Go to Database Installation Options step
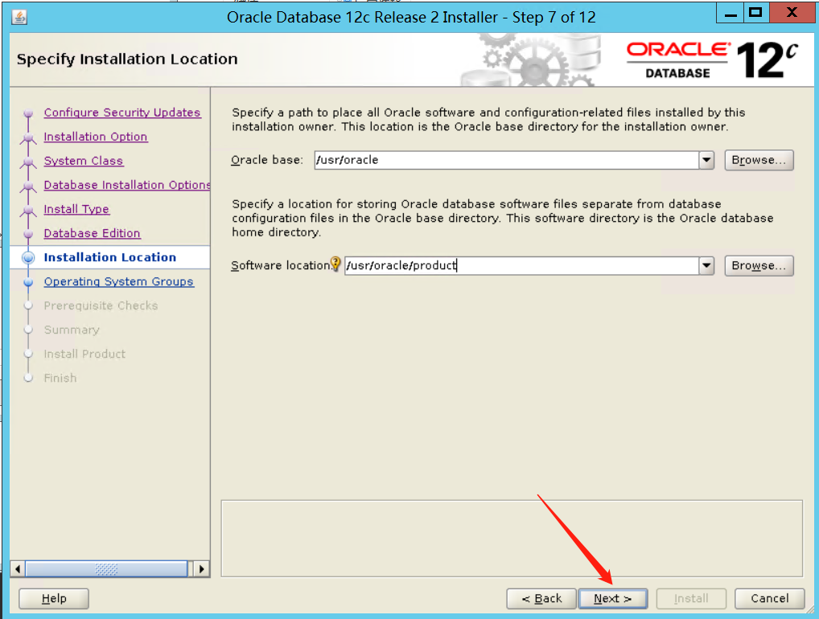 (127, 185)
